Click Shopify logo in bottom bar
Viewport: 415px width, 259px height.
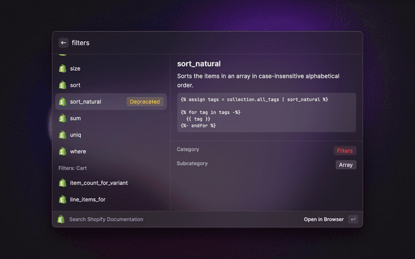tap(61, 220)
